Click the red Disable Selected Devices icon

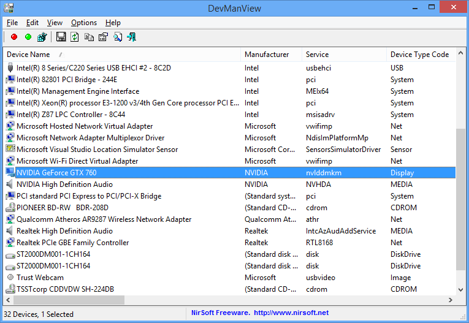tap(14, 37)
